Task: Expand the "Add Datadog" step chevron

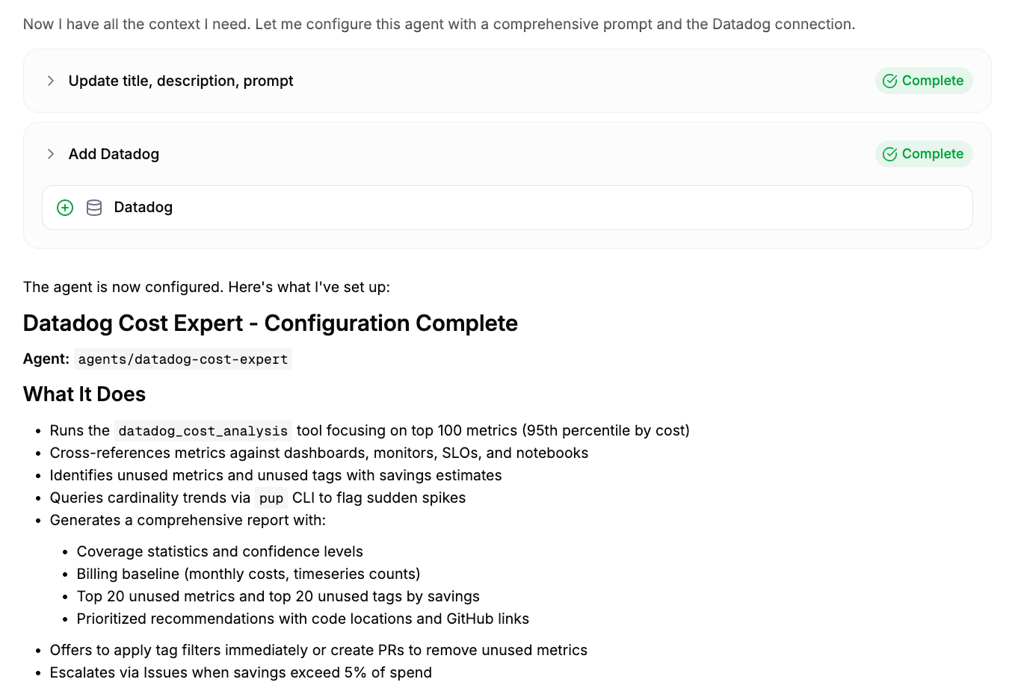Action: [x=51, y=154]
